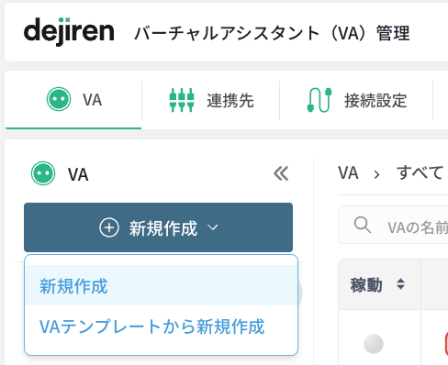Open the VA tab label
The height and width of the screenshot is (365, 448).
tap(92, 100)
